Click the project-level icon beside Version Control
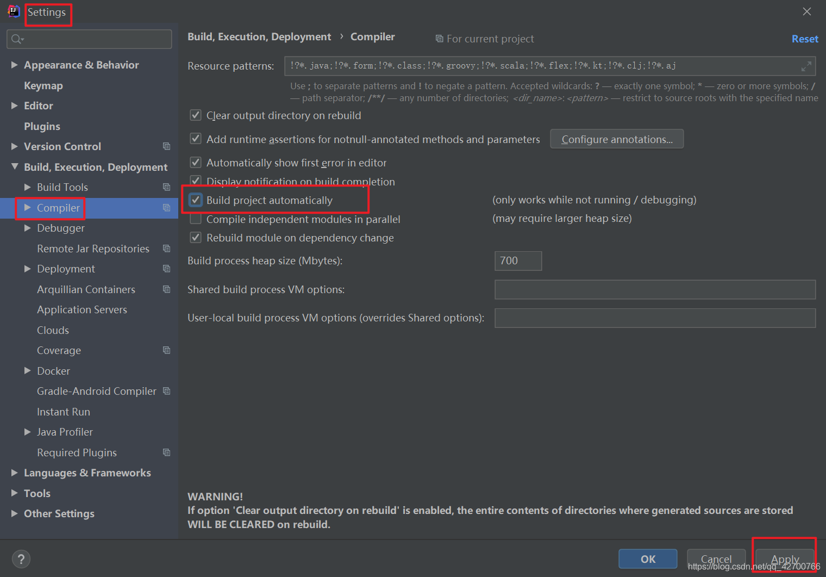This screenshot has width=826, height=577. point(166,146)
